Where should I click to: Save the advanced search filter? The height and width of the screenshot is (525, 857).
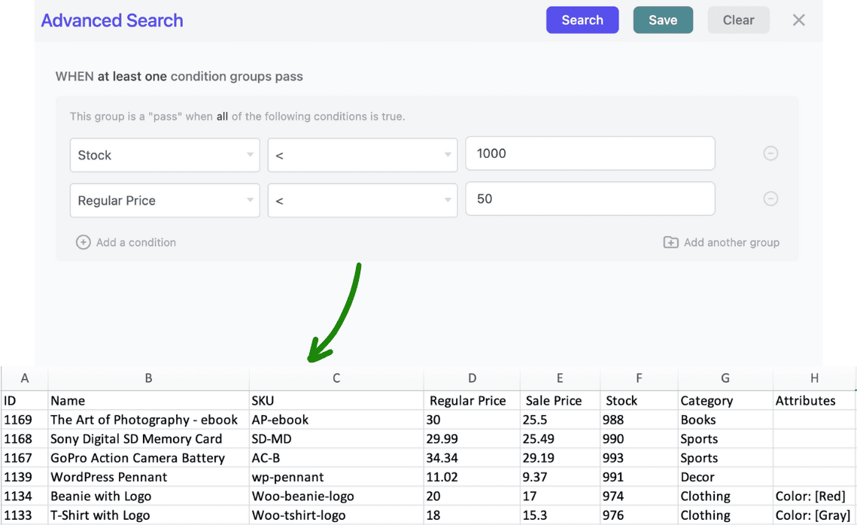[662, 20]
